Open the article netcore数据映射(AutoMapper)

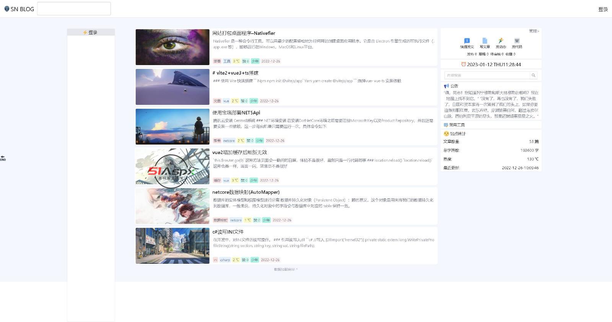pos(246,192)
